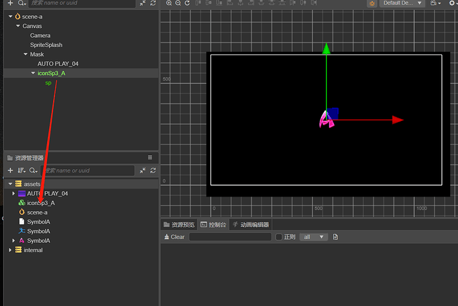Reset the scene view zoom

click(x=187, y=3)
